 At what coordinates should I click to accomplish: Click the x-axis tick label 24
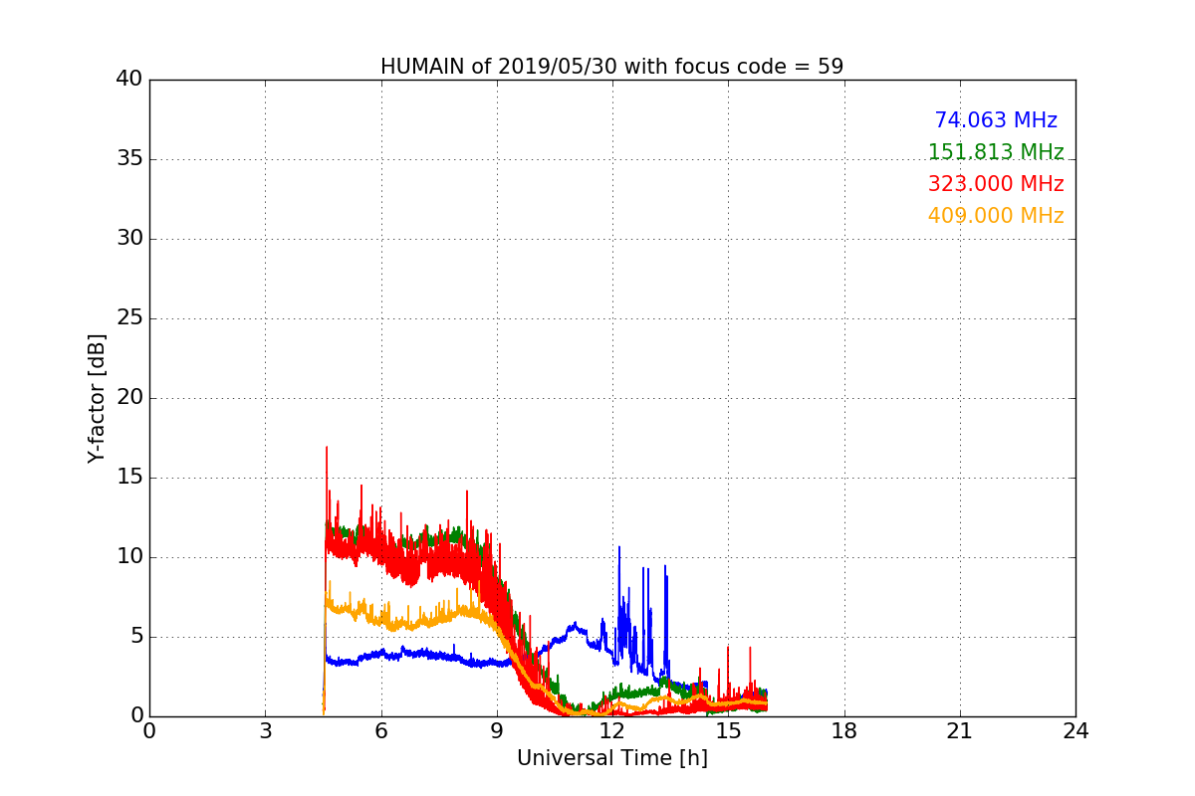click(1075, 731)
